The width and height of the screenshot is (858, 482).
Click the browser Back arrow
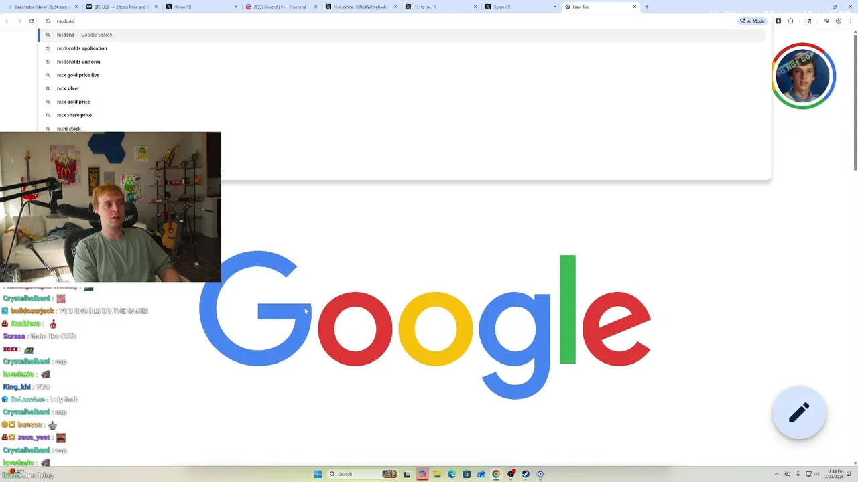point(7,21)
